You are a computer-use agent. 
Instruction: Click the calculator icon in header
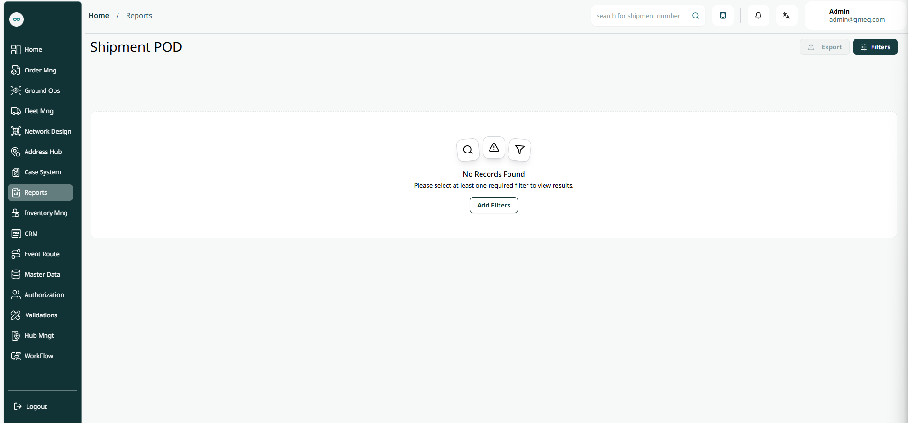tap(723, 16)
